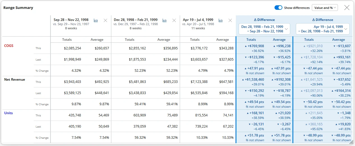Viewport: 355px width, 146px height.
Task: Select COGS total $3,776,172
Action: click(x=199, y=48)
